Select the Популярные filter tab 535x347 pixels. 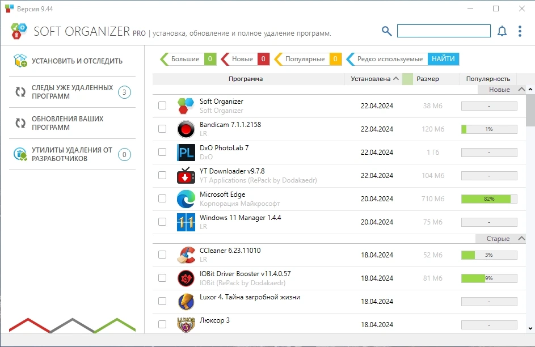(307, 59)
